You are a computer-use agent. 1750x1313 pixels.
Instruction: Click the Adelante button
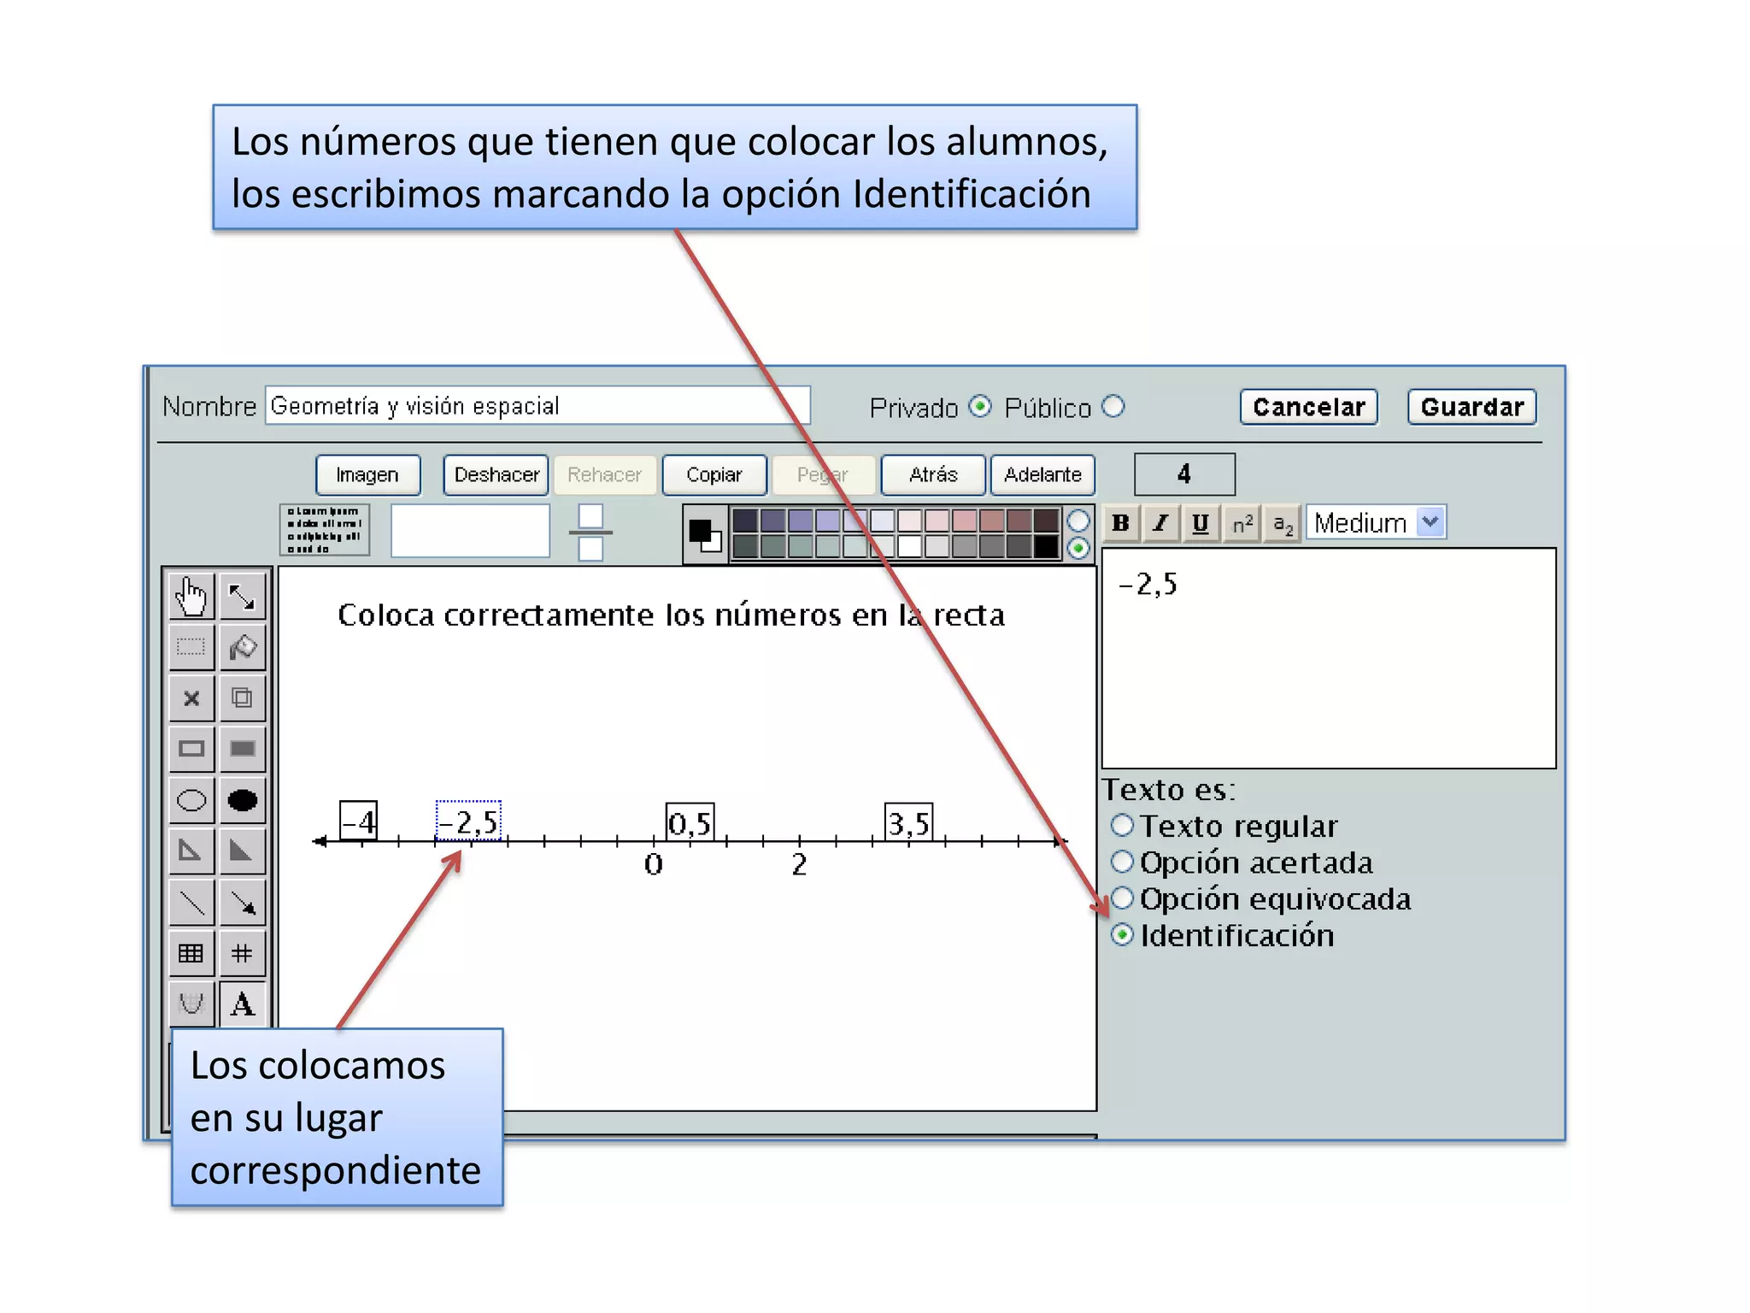click(x=1042, y=474)
